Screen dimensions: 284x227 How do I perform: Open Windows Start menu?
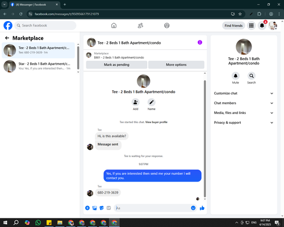coord(5,222)
